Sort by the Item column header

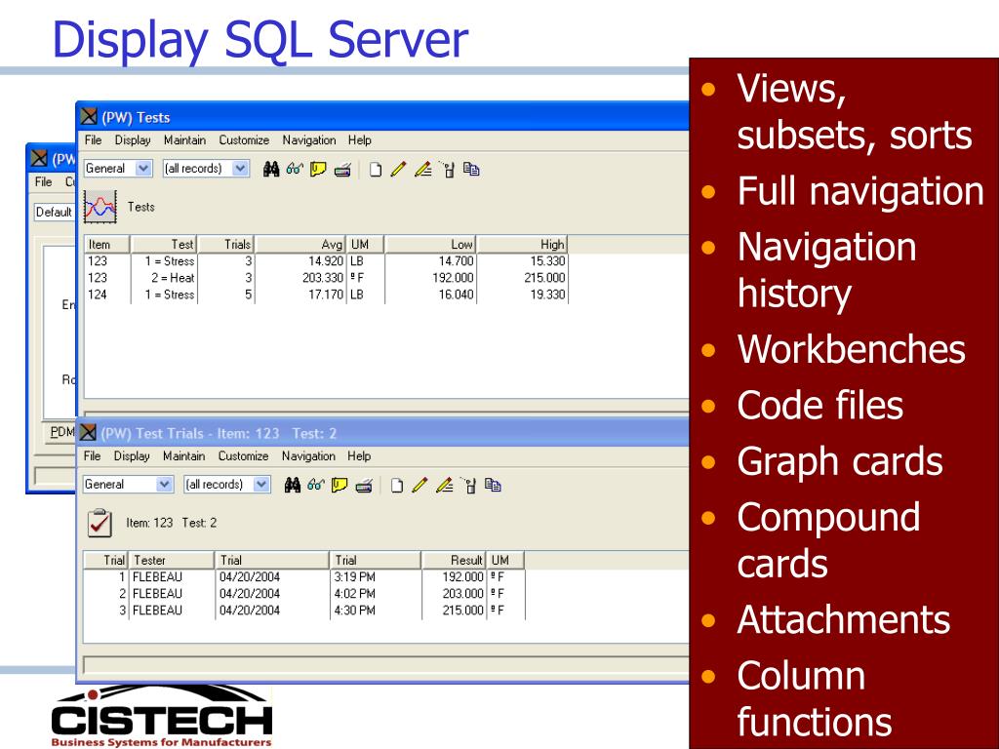[107, 244]
